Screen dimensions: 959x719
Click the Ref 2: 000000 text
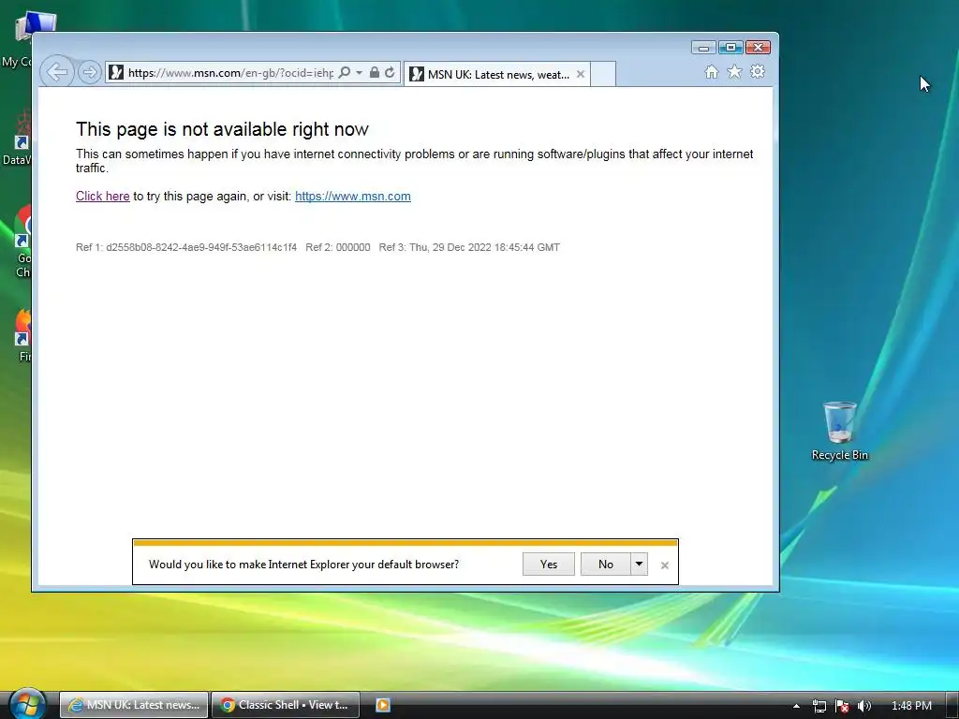(x=337, y=247)
